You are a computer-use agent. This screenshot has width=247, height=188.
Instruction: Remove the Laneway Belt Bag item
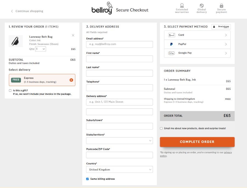pos(73,35)
